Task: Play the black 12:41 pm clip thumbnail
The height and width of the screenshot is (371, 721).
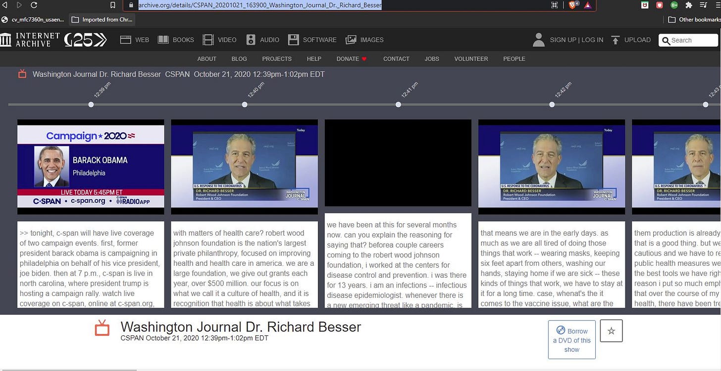Action: pos(398,163)
